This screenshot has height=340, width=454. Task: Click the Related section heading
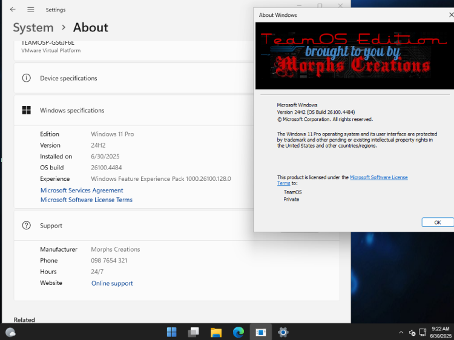[24, 320]
